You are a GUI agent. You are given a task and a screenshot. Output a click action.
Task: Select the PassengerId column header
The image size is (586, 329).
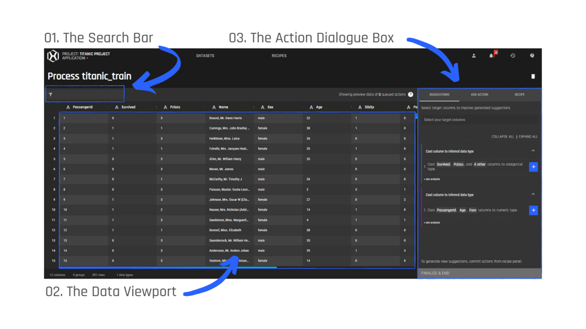click(x=83, y=107)
